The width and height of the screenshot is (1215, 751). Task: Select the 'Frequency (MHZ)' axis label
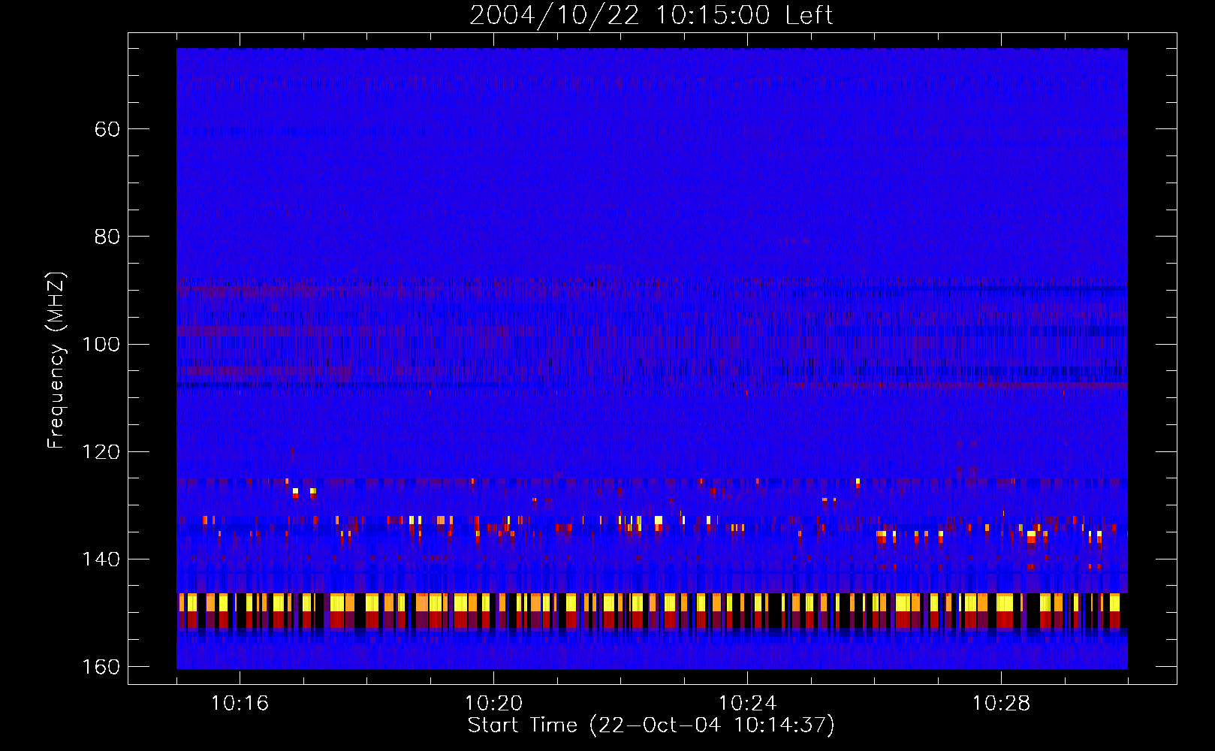point(56,360)
